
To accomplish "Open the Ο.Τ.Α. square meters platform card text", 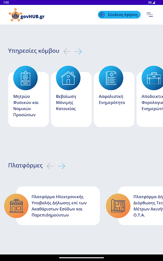I will [x=148, y=206].
